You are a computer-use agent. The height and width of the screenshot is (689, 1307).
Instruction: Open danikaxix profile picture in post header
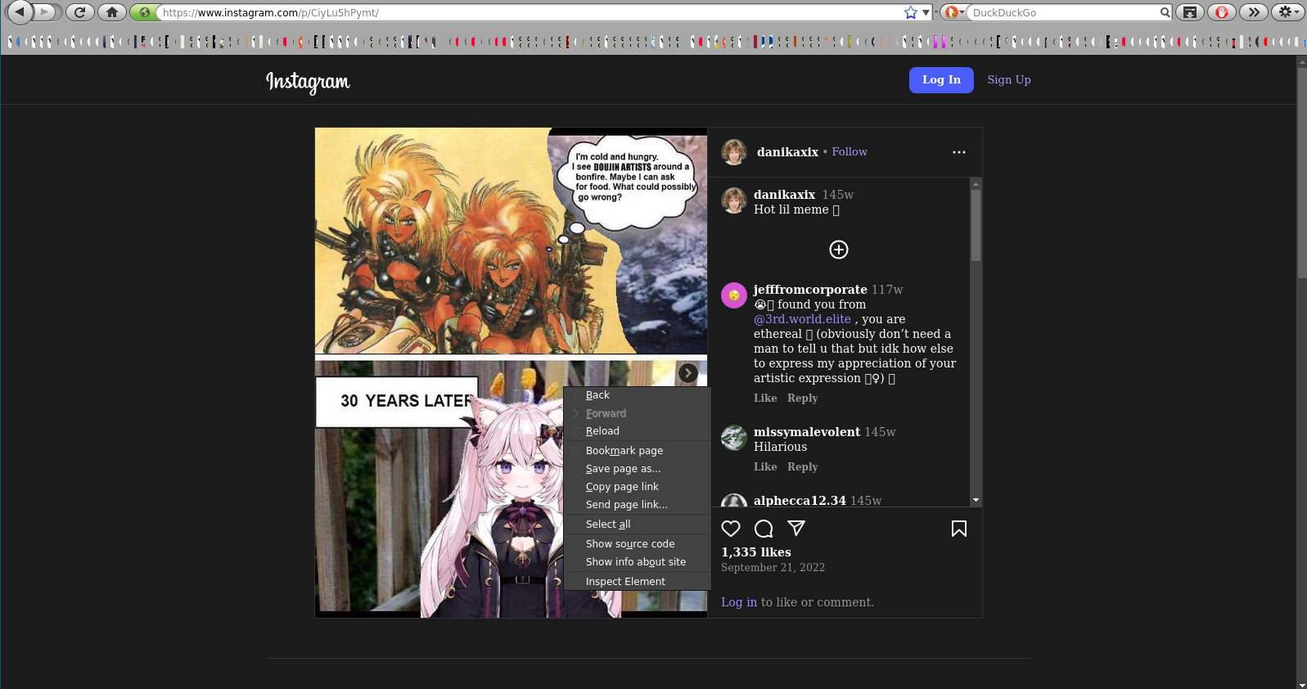point(734,152)
